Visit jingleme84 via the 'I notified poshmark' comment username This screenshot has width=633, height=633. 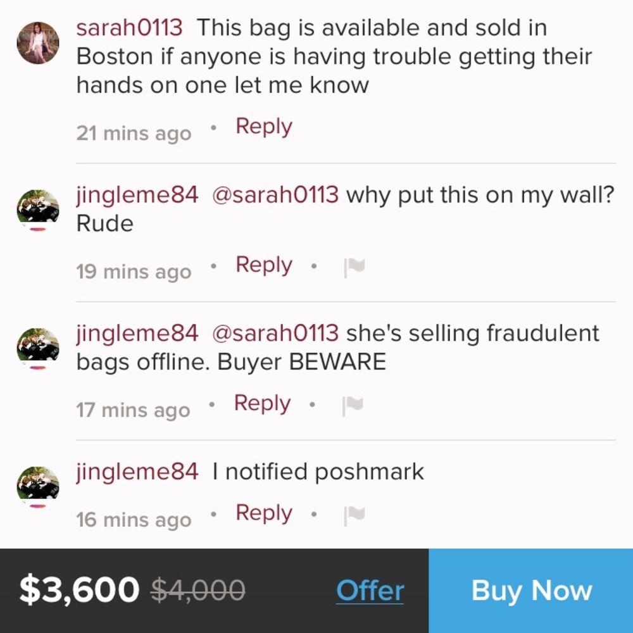click(137, 472)
